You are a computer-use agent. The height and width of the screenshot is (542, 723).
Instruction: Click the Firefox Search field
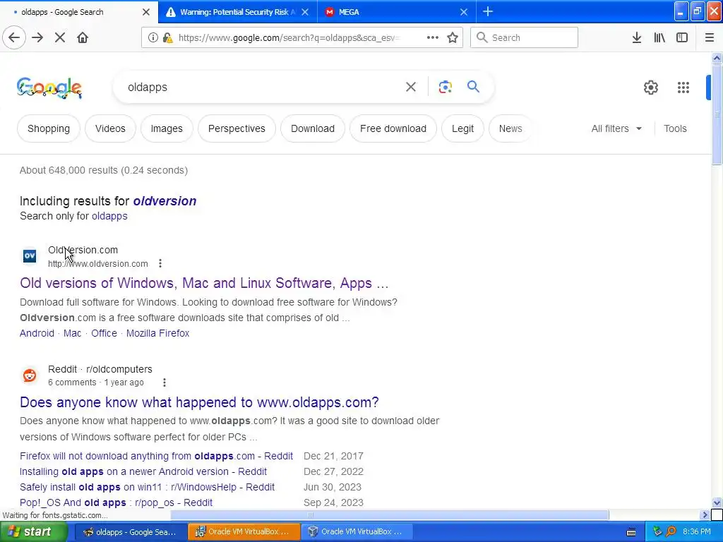point(524,38)
